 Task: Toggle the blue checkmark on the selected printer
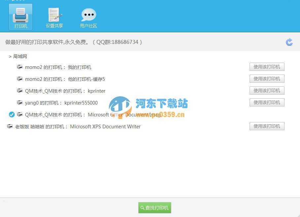click(12, 114)
